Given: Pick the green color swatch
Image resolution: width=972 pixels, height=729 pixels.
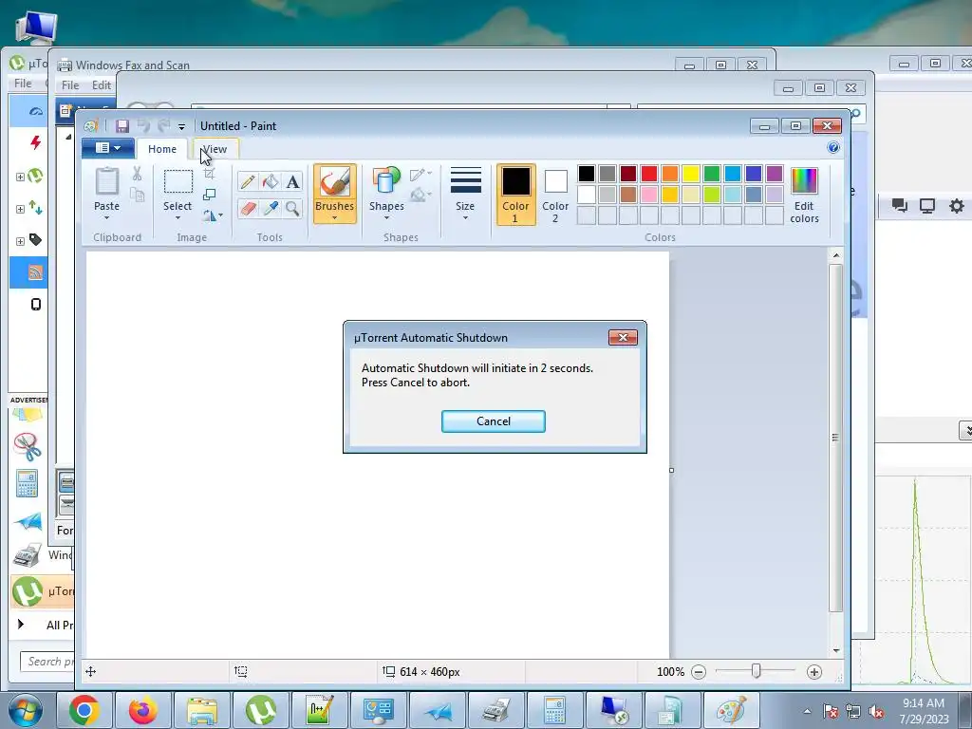Looking at the screenshot, I should point(712,174).
